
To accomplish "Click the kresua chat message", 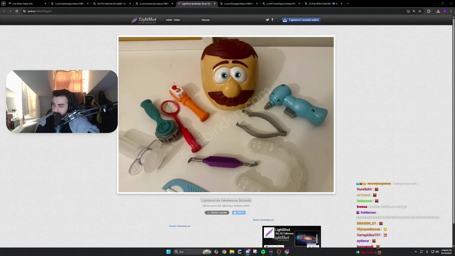I will 382,207.
